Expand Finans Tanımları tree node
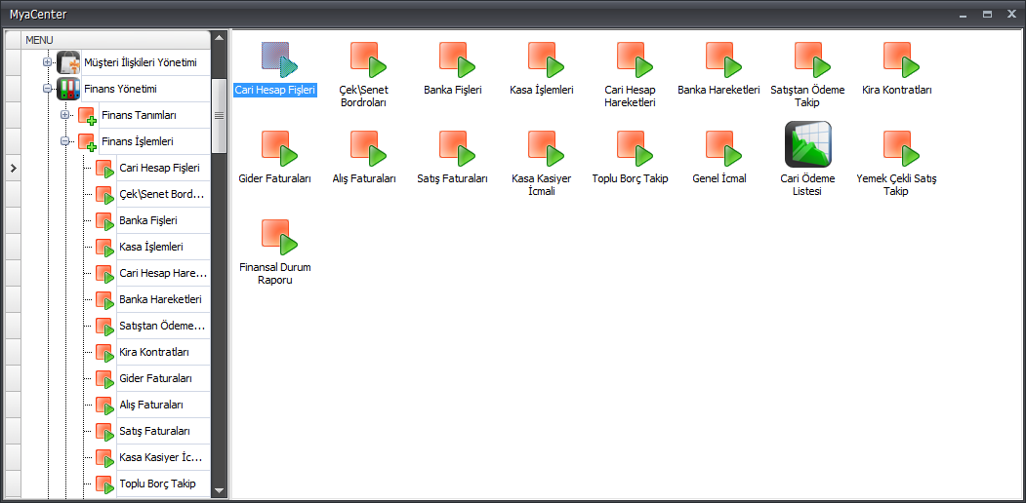Viewport: 1026px width, 503px height. click(x=64, y=115)
